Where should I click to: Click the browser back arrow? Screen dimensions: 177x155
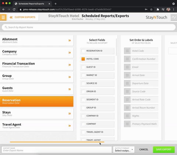pos(4,10)
